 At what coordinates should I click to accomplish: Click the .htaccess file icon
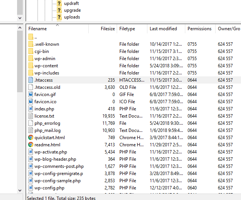(31, 80)
